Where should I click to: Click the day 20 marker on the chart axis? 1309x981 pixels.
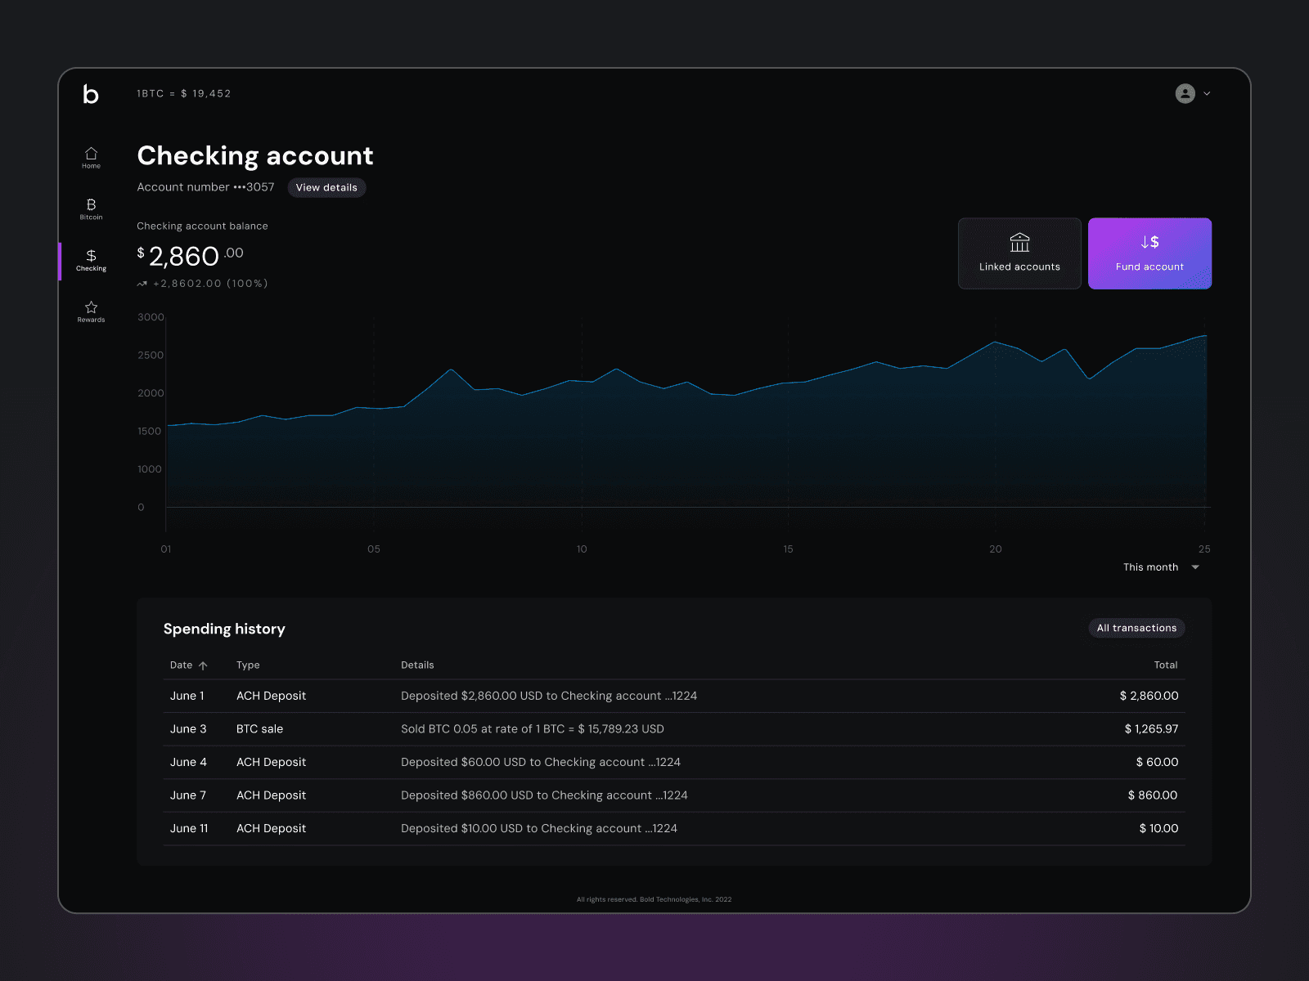[996, 549]
